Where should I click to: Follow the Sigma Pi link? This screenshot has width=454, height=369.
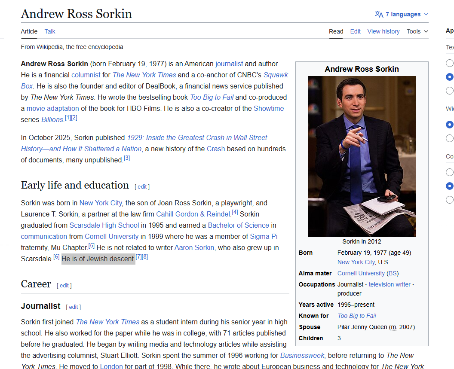tap(264, 236)
